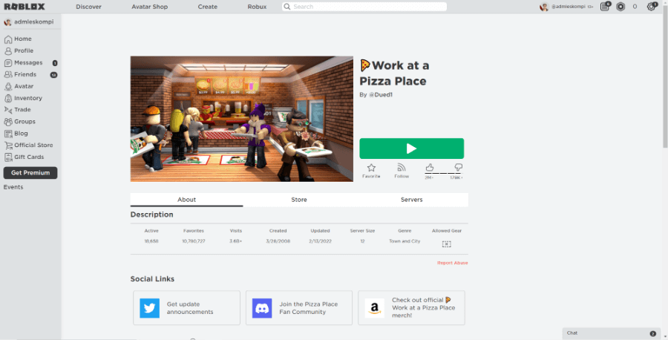Open Inventory in the sidebar

(x=23, y=98)
